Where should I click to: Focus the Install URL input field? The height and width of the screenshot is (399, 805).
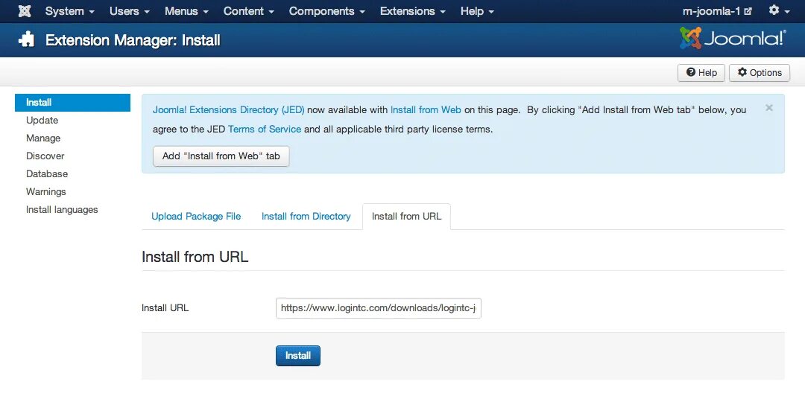coord(379,308)
